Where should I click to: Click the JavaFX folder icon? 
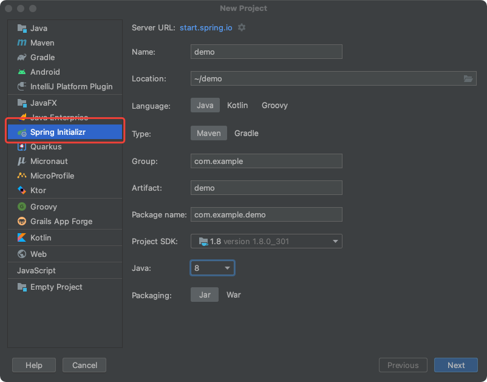[22, 103]
